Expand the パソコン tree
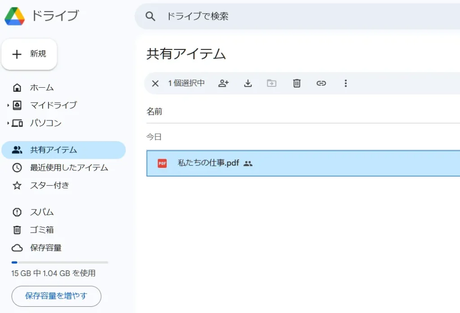Screen dimensions: 460x313 pyautogui.click(x=8, y=123)
